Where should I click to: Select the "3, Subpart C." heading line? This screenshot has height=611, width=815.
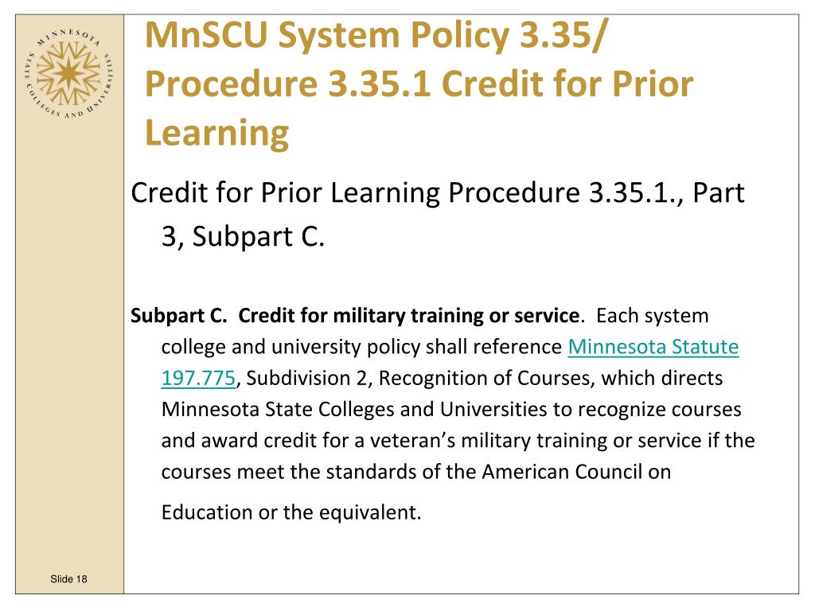pyautogui.click(x=243, y=237)
